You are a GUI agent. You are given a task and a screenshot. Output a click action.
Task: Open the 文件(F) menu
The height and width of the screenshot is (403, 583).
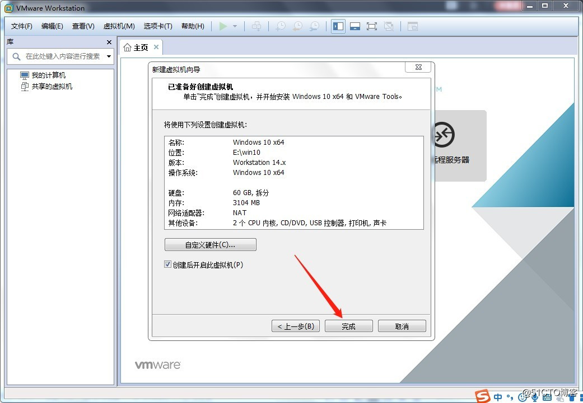22,26
